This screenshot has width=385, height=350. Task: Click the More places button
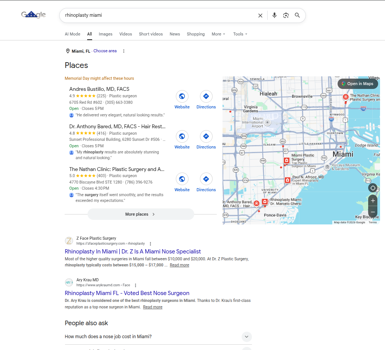(x=141, y=214)
